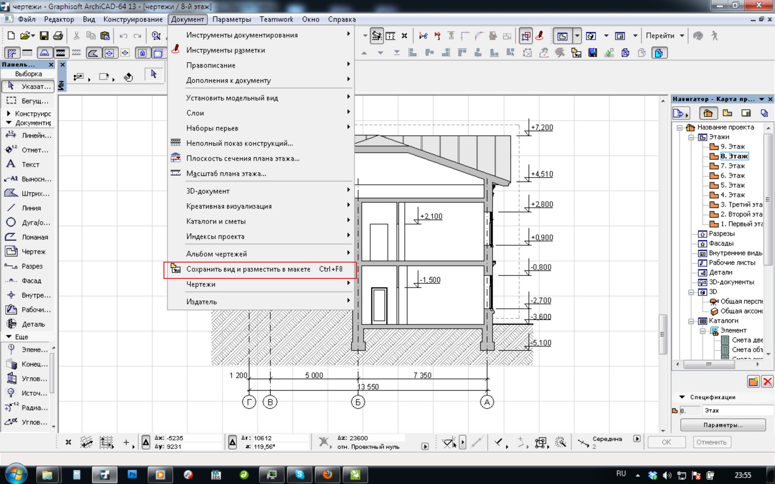Collapse the Еще section in the toolbox
Viewport: 775px width, 484px height.
(9, 336)
